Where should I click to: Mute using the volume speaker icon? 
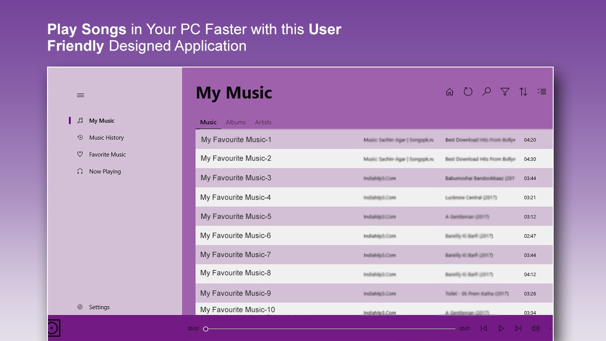point(535,329)
